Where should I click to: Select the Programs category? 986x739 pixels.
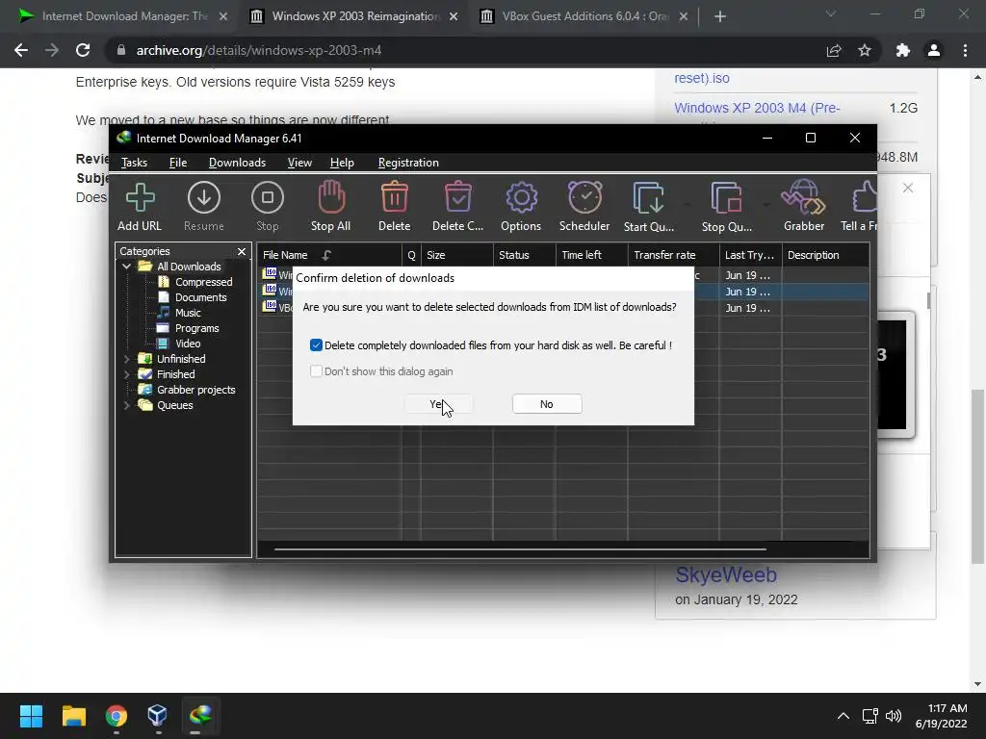[189, 328]
